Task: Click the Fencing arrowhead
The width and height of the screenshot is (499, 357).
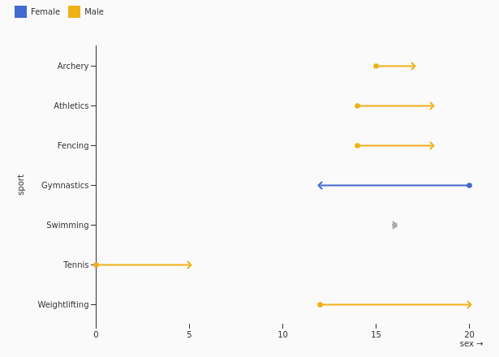Action: coord(432,146)
